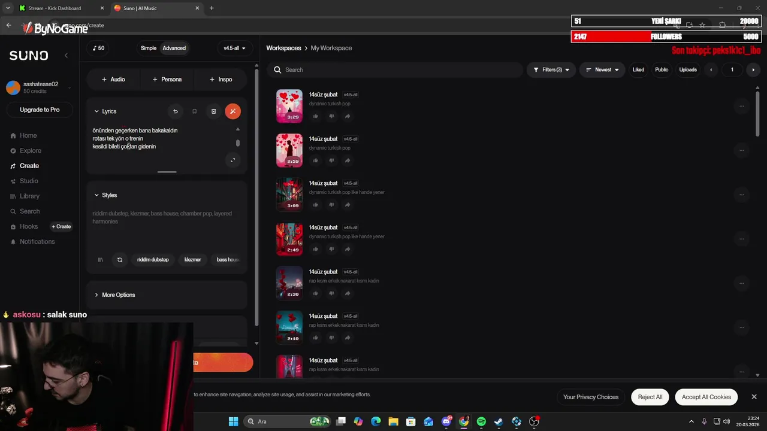767x431 pixels.
Task: Undo the last lyrics change
Action: (x=175, y=111)
